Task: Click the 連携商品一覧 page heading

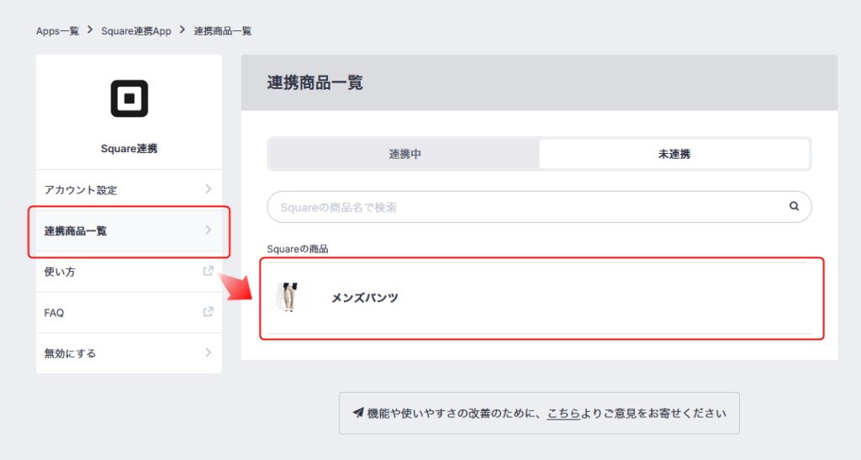Action: point(315,83)
